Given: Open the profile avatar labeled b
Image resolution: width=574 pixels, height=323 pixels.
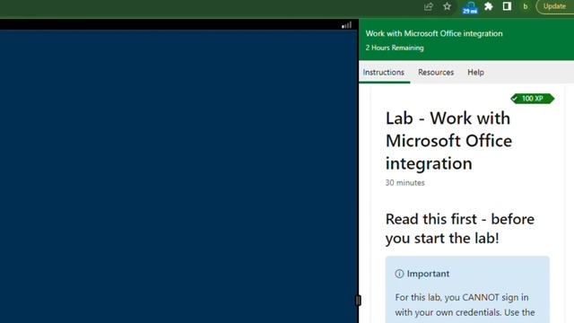Looking at the screenshot, I should (x=526, y=6).
